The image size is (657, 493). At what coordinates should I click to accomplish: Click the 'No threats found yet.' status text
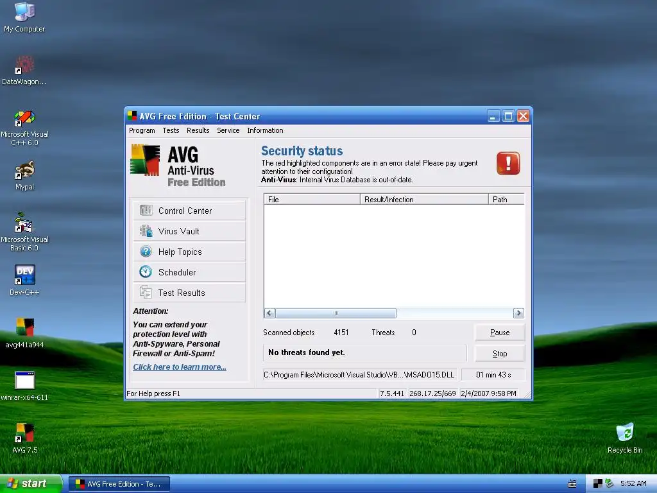click(x=306, y=352)
